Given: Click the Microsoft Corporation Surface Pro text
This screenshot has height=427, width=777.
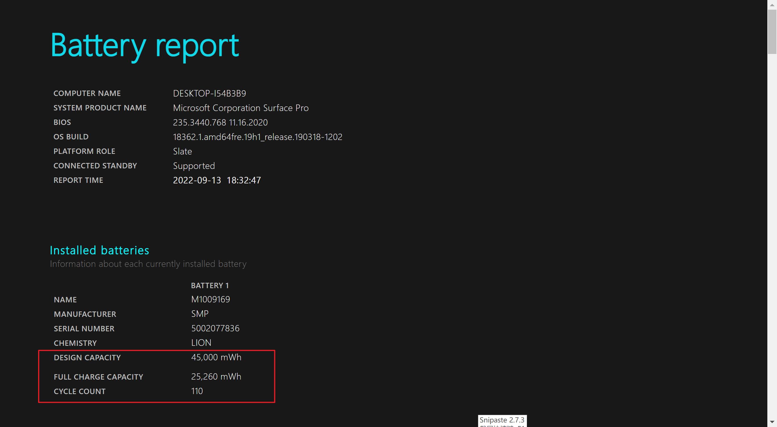Looking at the screenshot, I should tap(241, 108).
